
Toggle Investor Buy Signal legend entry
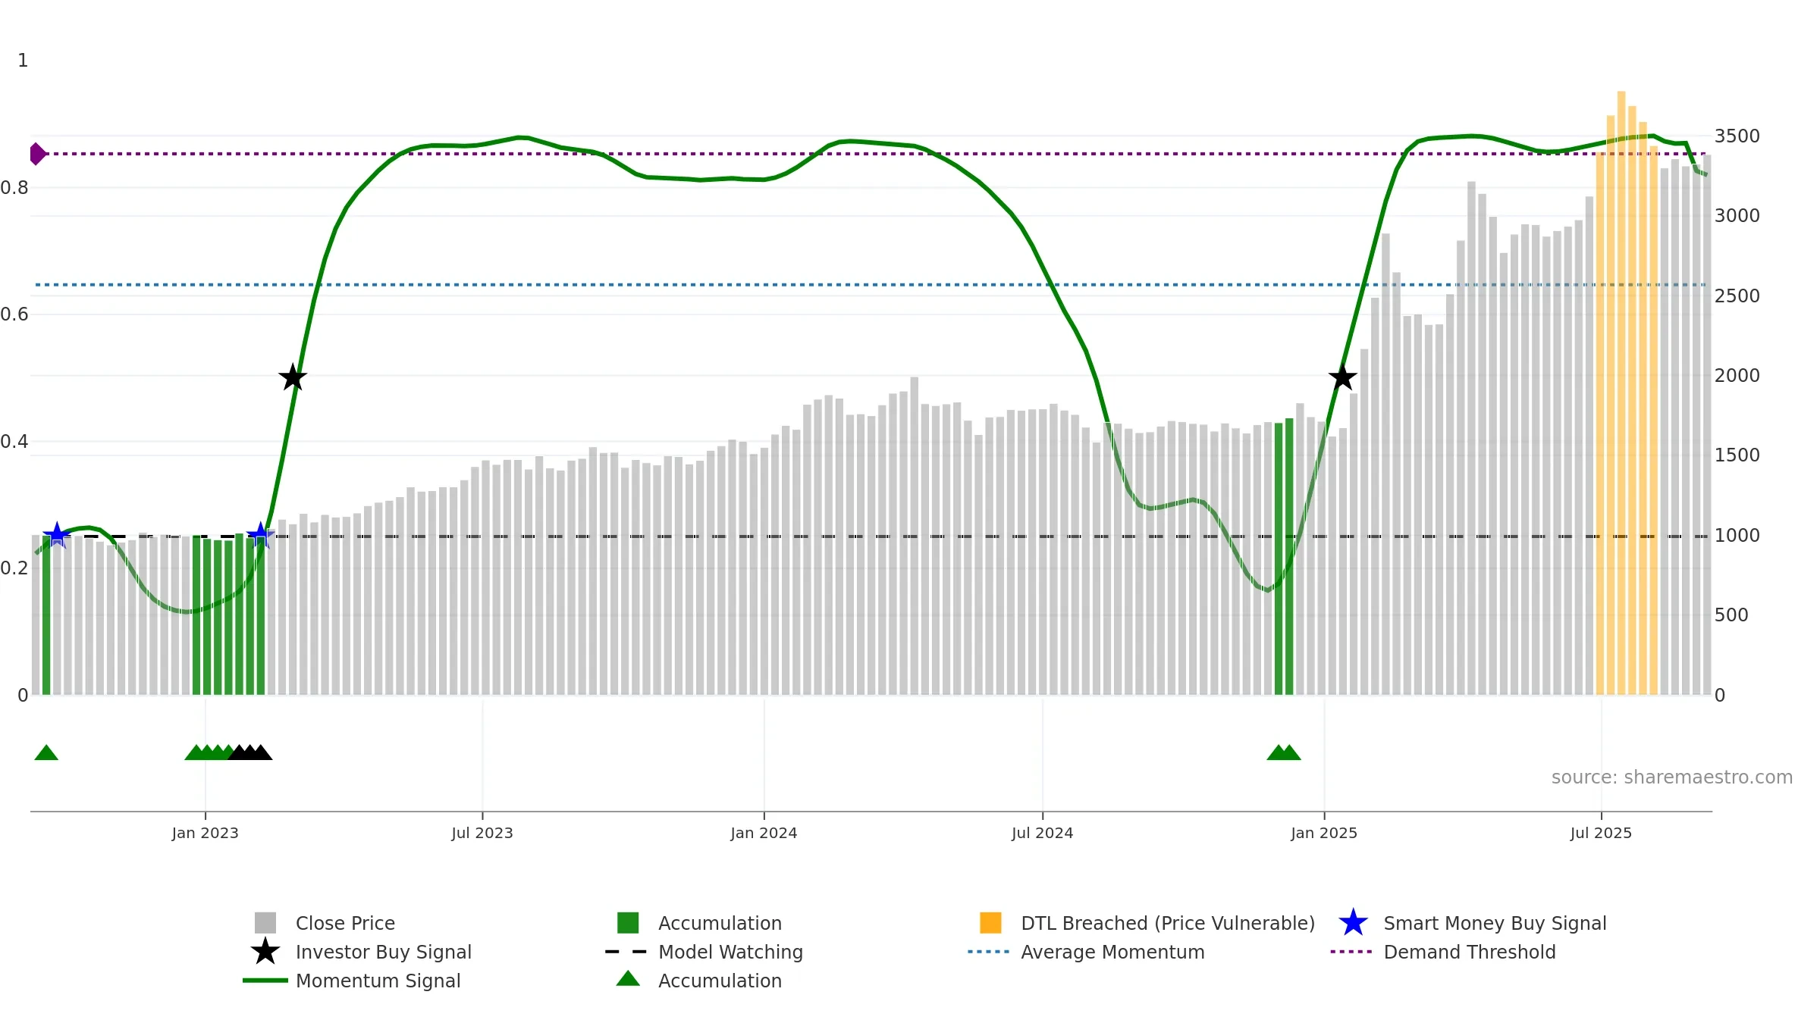(383, 952)
